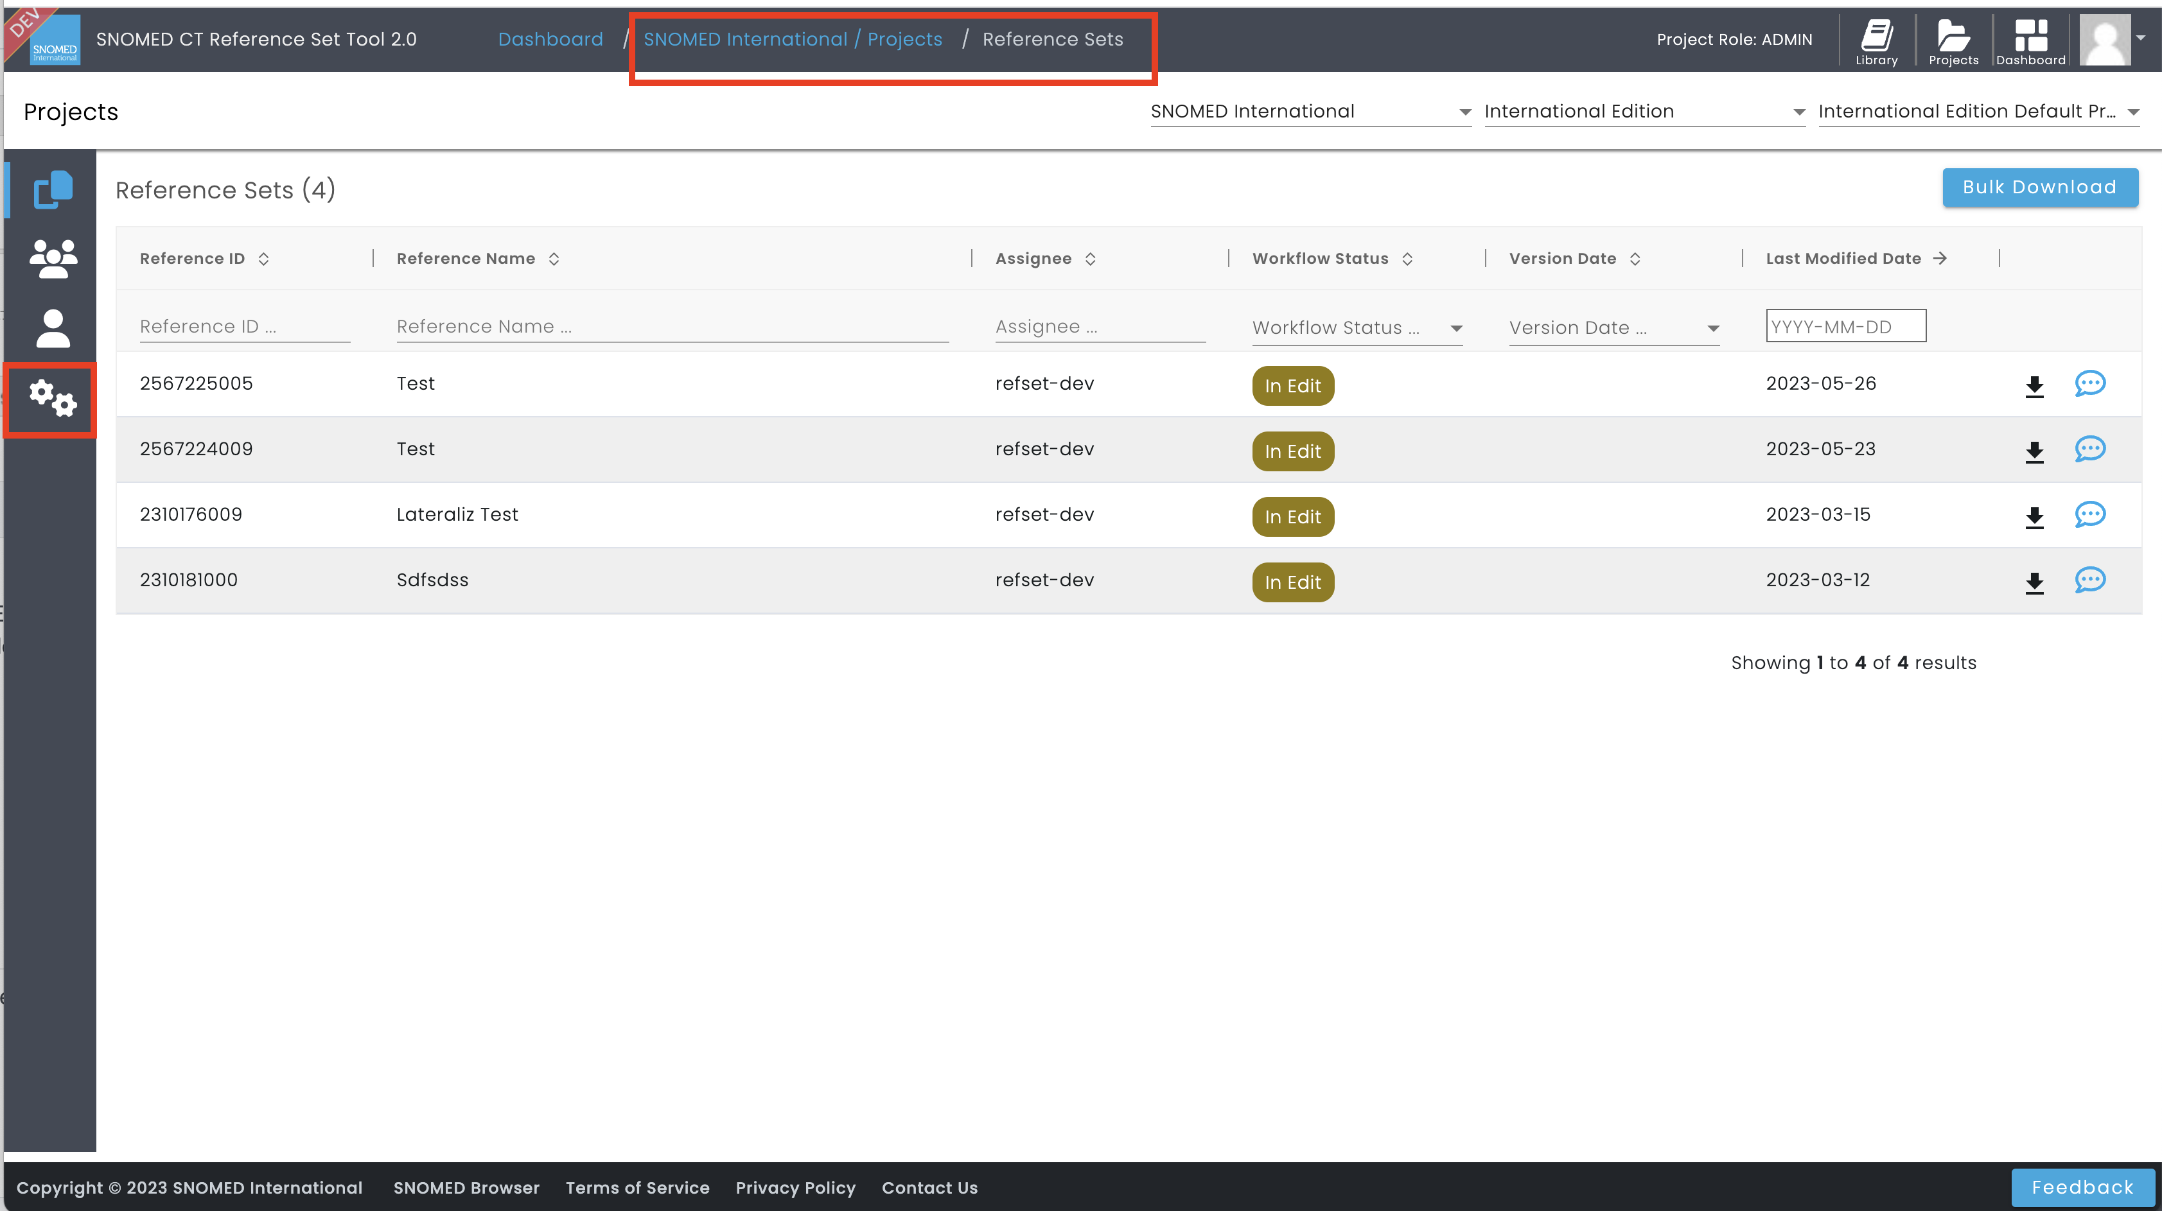Open the Feedback button
The image size is (2162, 1211).
click(2083, 1187)
